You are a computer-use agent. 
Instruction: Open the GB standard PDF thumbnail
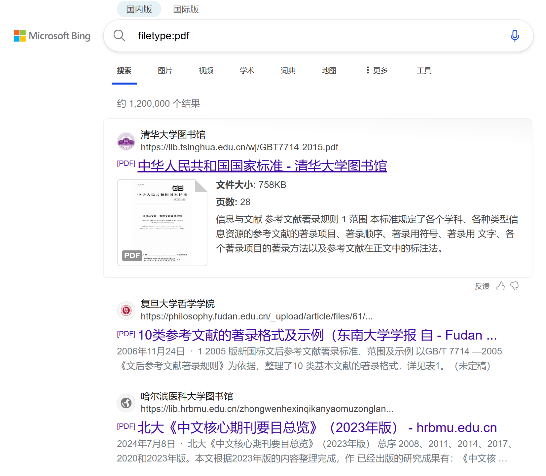pyautogui.click(x=162, y=223)
